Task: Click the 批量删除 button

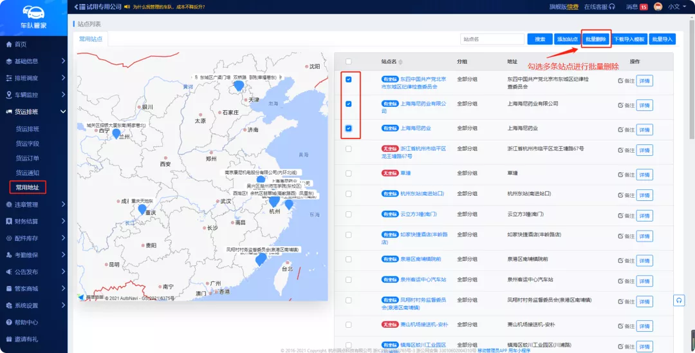Action: (596, 39)
